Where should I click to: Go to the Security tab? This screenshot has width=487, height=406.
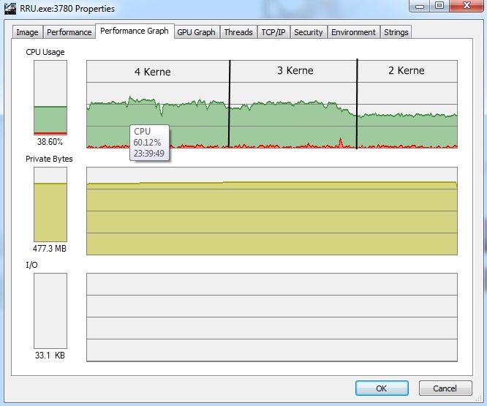pos(309,32)
